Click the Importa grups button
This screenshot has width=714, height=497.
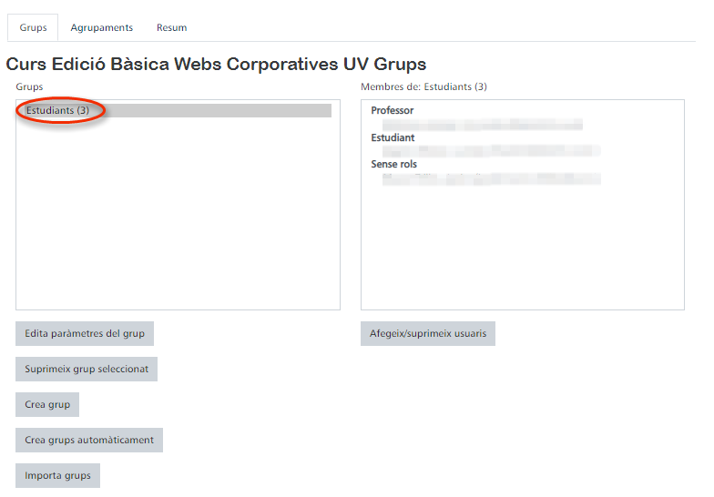point(57,475)
